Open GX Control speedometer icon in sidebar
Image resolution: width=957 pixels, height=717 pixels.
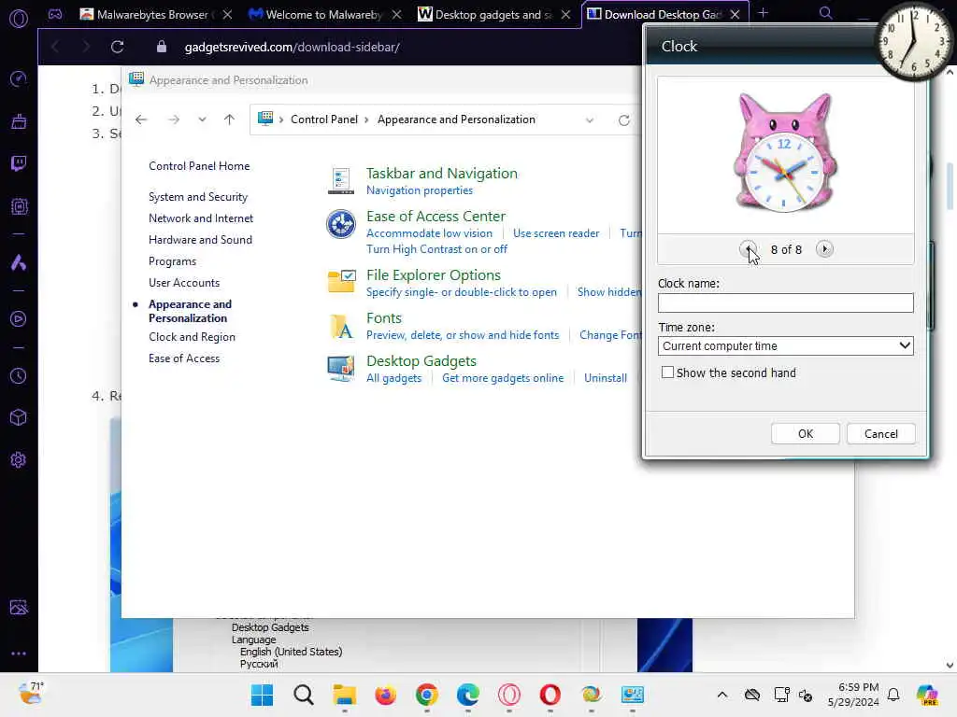click(19, 78)
